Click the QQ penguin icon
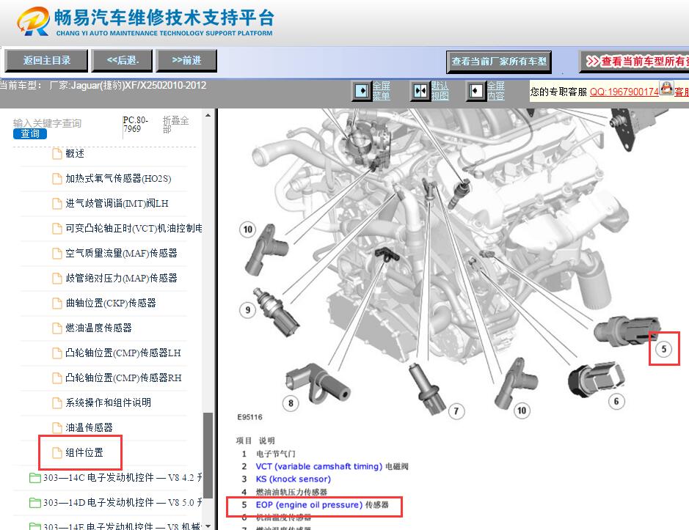This screenshot has width=689, height=530. click(x=666, y=88)
